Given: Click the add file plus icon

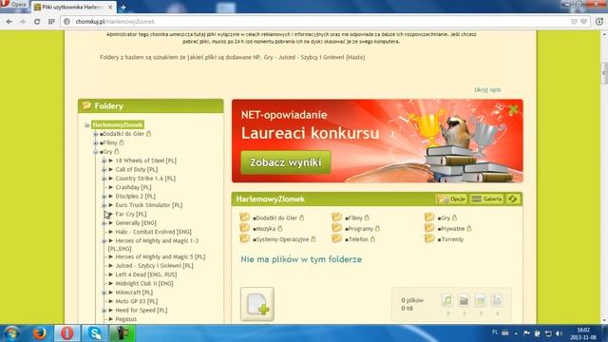Looking at the screenshot, I should (257, 304).
